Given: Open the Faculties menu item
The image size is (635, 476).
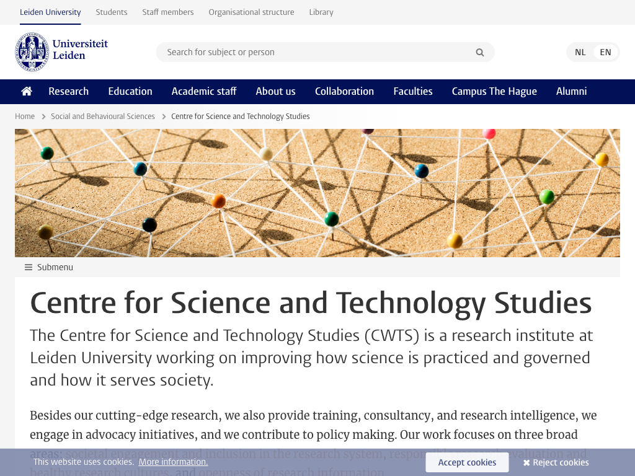Looking at the screenshot, I should coord(413,91).
